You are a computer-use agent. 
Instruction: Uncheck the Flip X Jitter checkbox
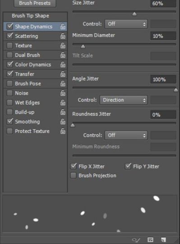74,166
